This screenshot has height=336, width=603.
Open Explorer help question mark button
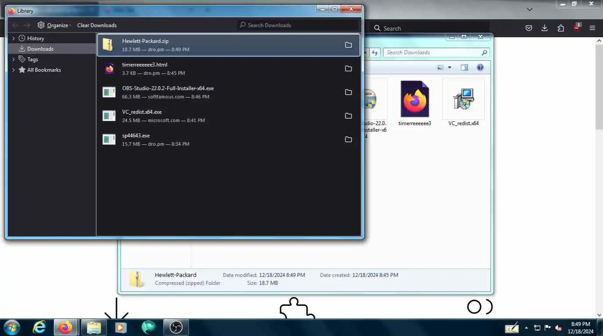[480, 67]
